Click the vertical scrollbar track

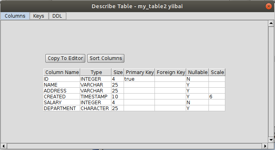271,81
